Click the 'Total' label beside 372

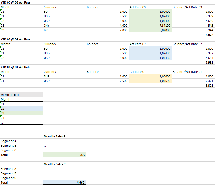click(x=22, y=155)
